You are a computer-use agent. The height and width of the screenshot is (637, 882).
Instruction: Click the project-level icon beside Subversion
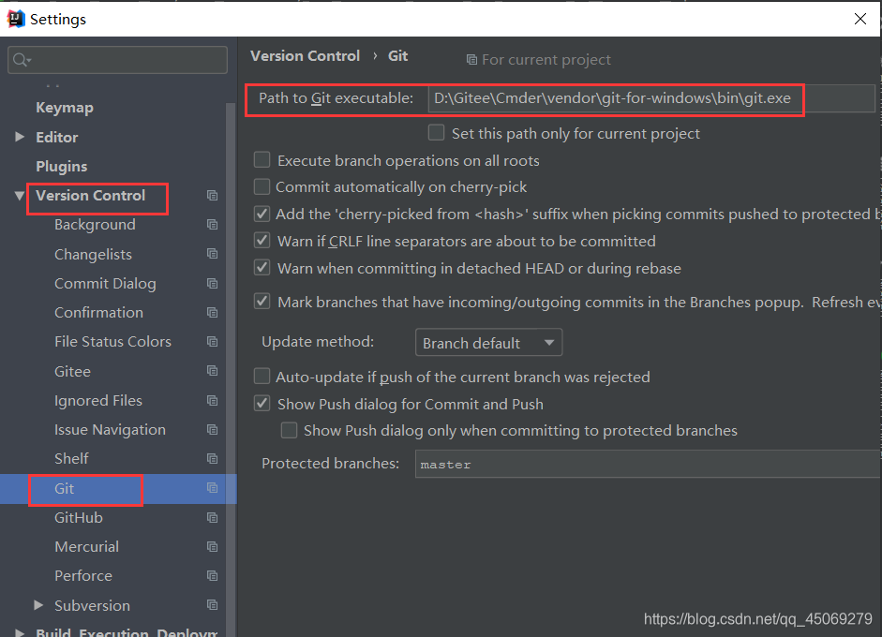click(x=212, y=605)
